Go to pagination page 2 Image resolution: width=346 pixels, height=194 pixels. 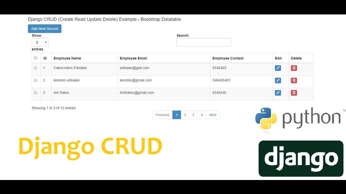185,115
